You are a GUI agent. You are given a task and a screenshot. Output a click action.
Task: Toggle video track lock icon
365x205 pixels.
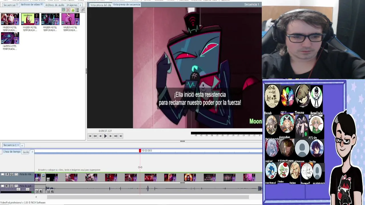coord(16,174)
